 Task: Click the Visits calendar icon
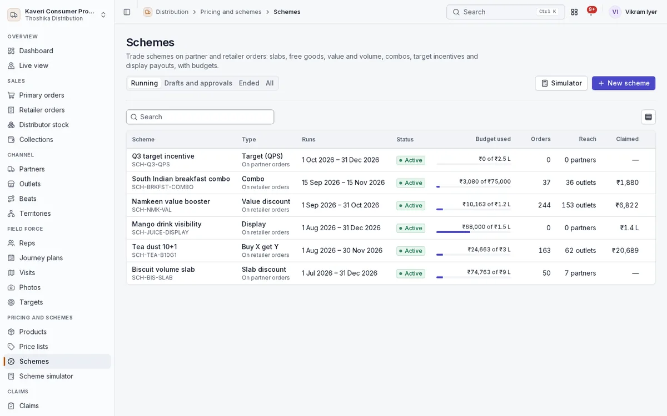pos(11,272)
